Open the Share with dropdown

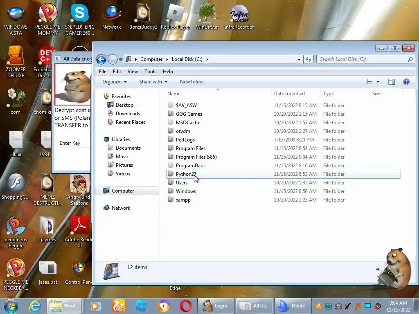[x=153, y=82]
